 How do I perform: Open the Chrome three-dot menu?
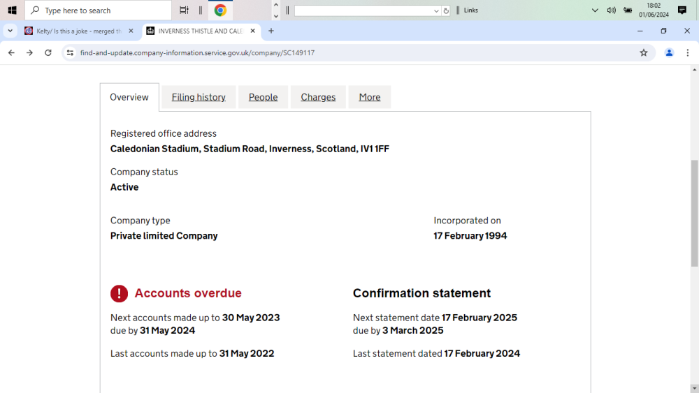[x=687, y=52]
